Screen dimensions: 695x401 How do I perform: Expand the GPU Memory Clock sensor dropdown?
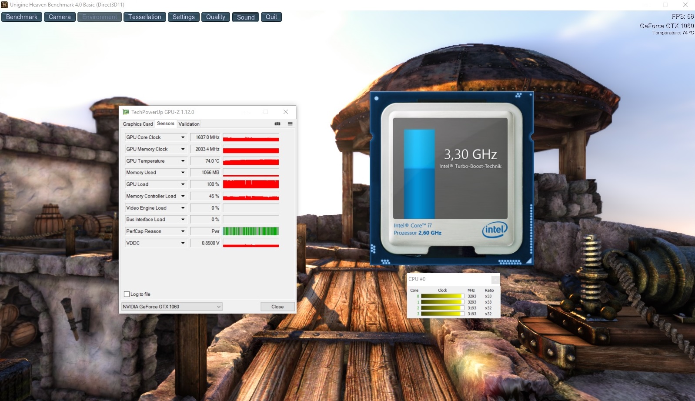(183, 149)
